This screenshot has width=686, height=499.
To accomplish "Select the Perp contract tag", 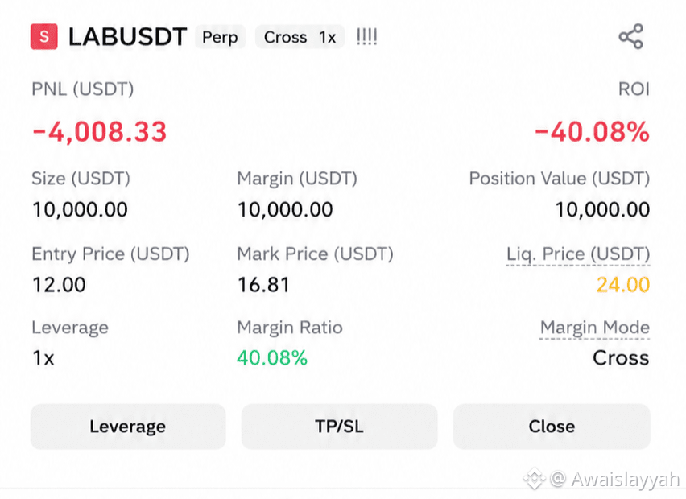I will (220, 37).
